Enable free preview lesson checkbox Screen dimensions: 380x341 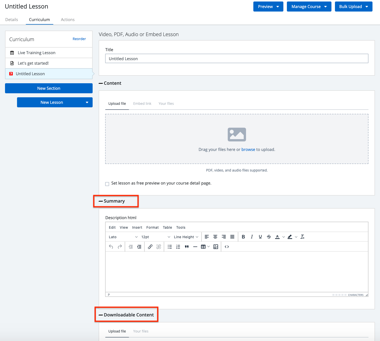(x=107, y=184)
